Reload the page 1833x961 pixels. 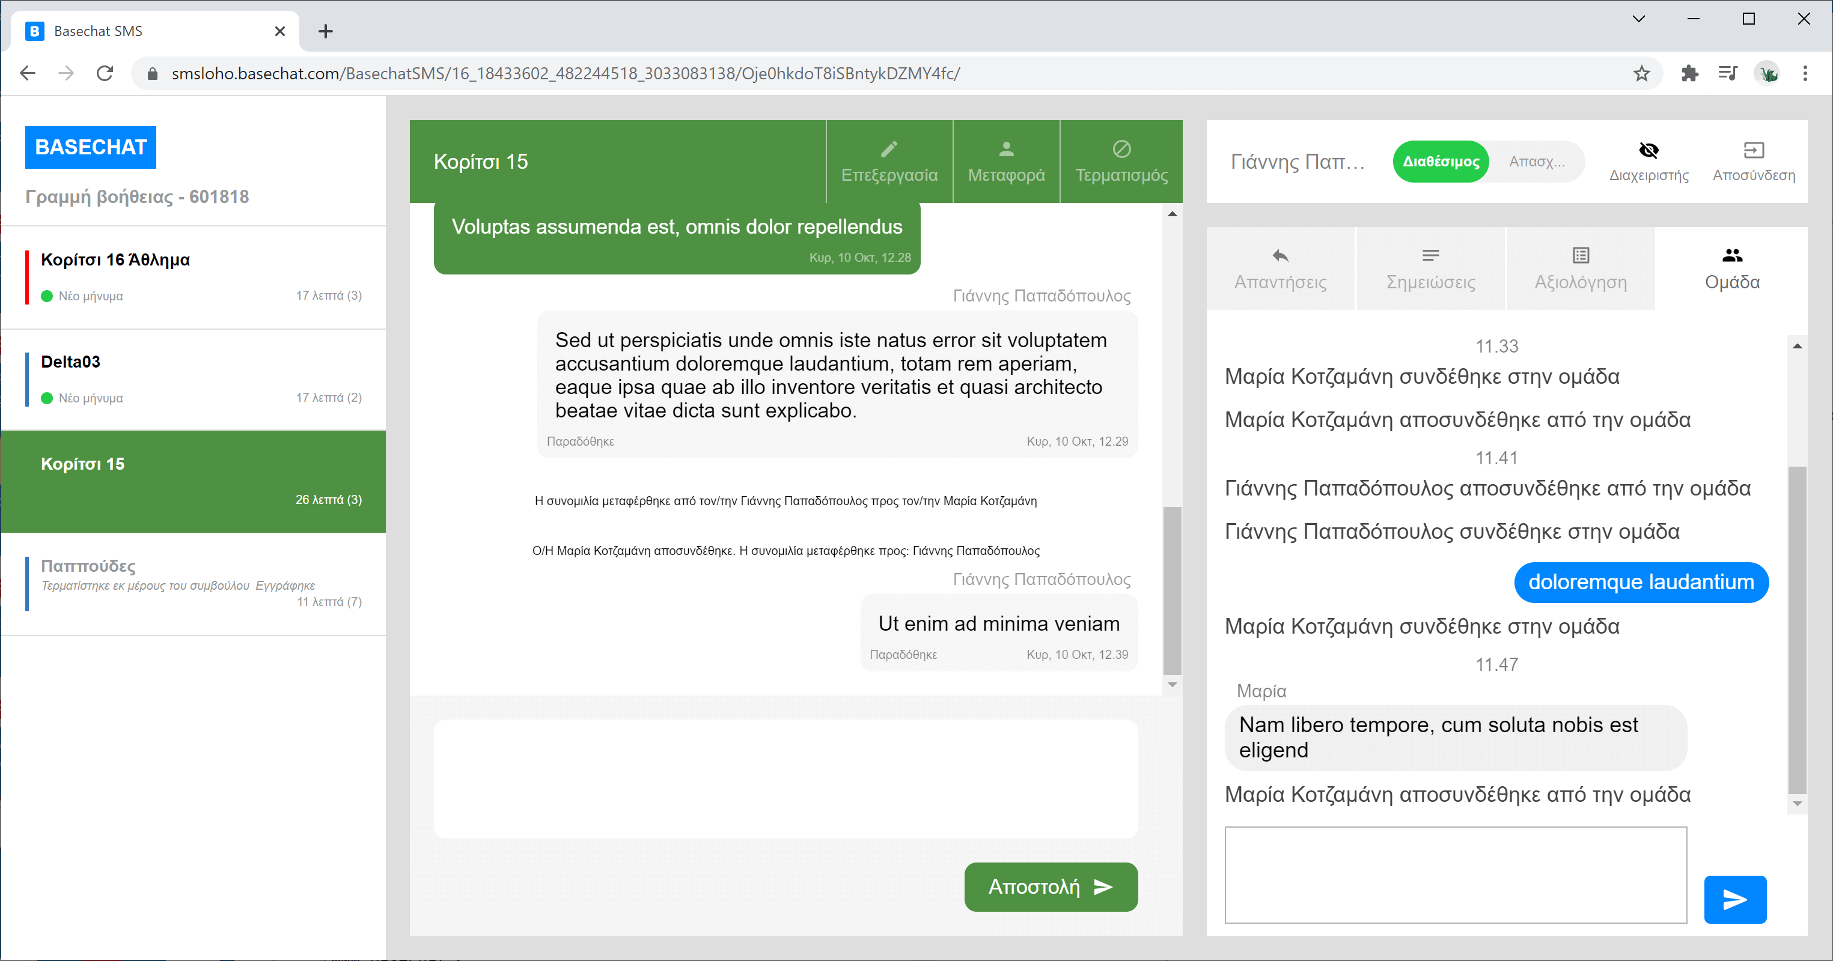pyautogui.click(x=105, y=73)
